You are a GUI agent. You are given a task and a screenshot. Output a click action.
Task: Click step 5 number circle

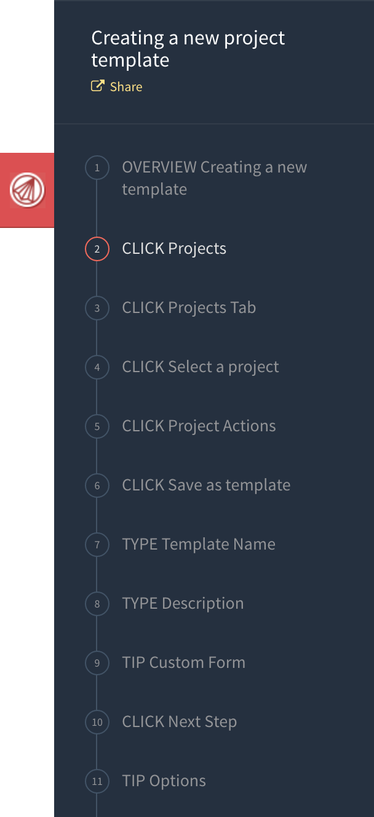pos(97,426)
